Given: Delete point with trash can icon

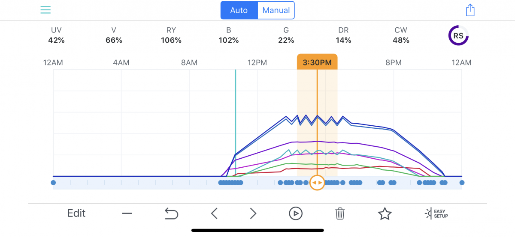Looking at the screenshot, I should click(340, 213).
